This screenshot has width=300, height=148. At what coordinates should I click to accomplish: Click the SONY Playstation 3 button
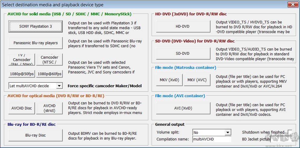pyautogui.click(x=36, y=26)
